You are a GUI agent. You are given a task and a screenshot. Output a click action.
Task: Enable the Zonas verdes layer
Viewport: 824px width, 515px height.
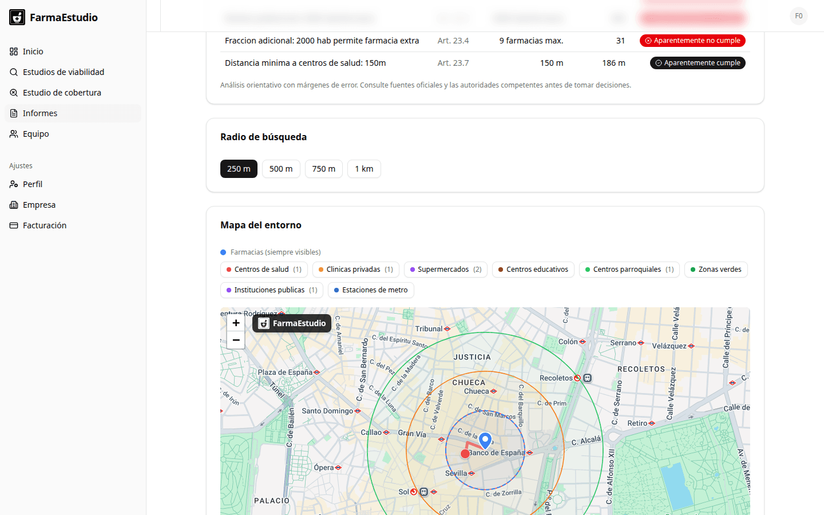[x=716, y=269]
